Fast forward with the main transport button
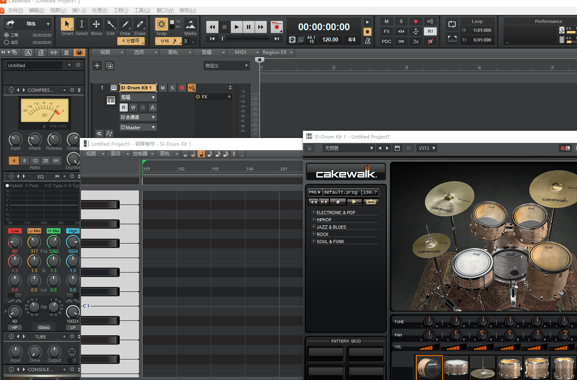Image resolution: width=577 pixels, height=380 pixels. tap(261, 27)
